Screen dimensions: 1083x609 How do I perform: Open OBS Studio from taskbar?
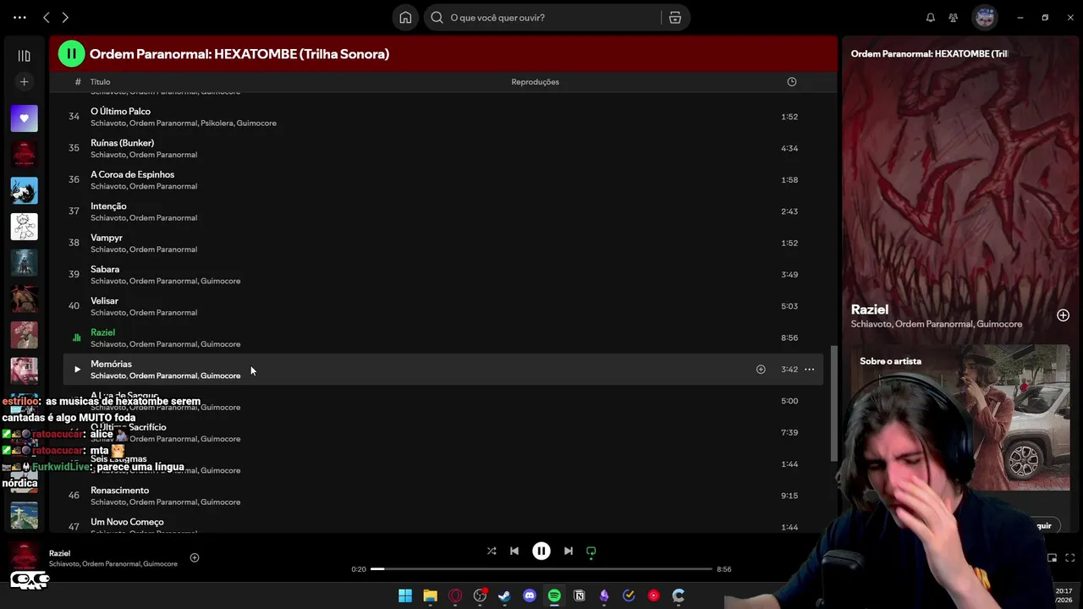point(480,595)
